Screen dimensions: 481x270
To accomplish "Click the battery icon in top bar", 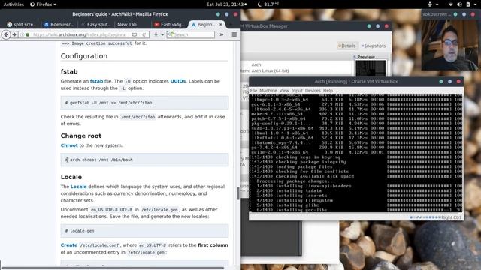I will (468, 4).
